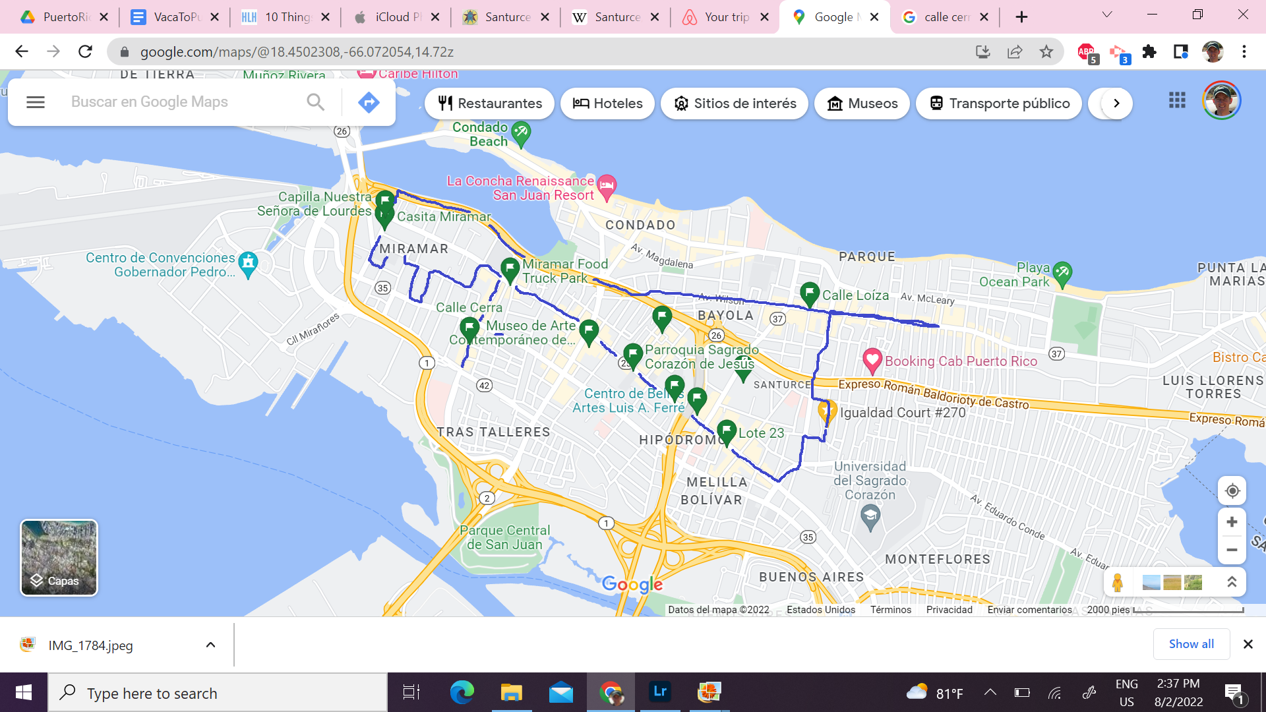The width and height of the screenshot is (1266, 712).
Task: Open the IMG_1784.jpeg download options arrow
Action: pyautogui.click(x=210, y=645)
